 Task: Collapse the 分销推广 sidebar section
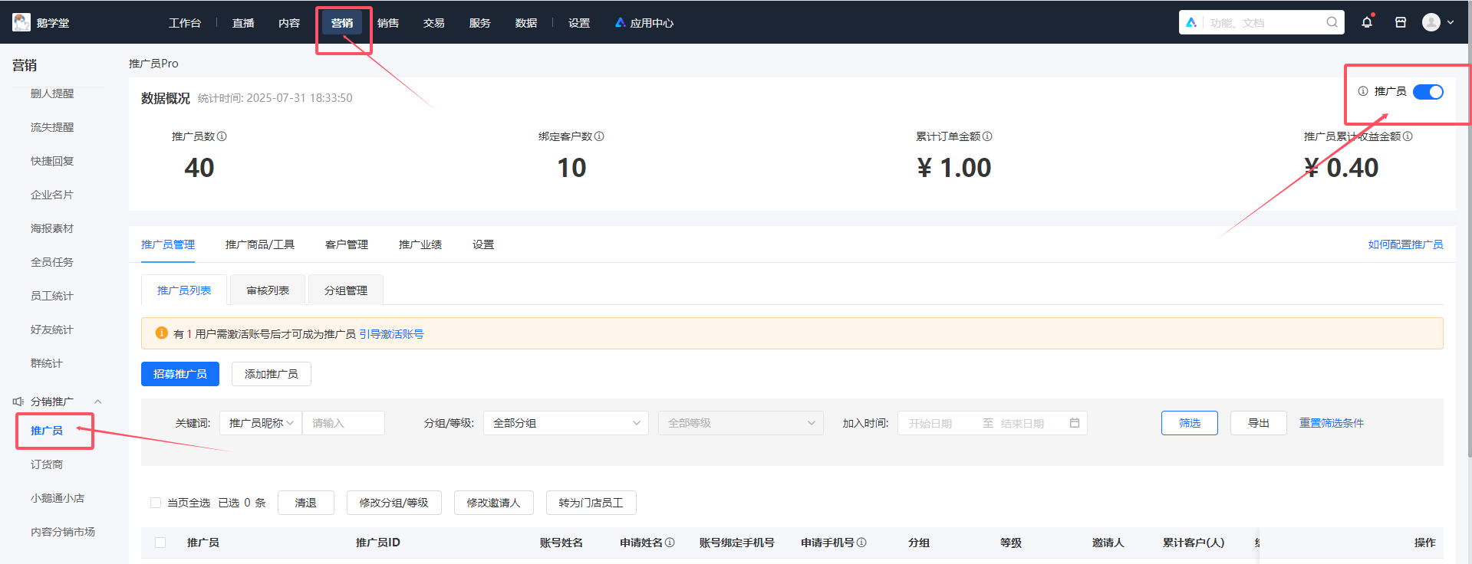tap(97, 402)
